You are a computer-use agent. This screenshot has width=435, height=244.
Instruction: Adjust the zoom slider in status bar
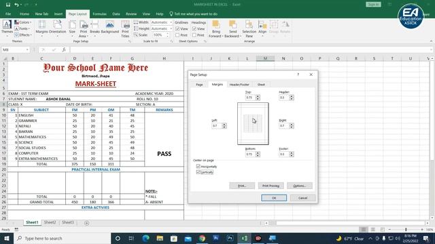point(406,230)
